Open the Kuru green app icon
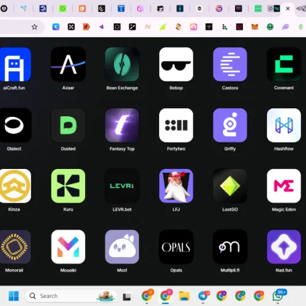Viewport: 306px width, 306px height. (68, 186)
